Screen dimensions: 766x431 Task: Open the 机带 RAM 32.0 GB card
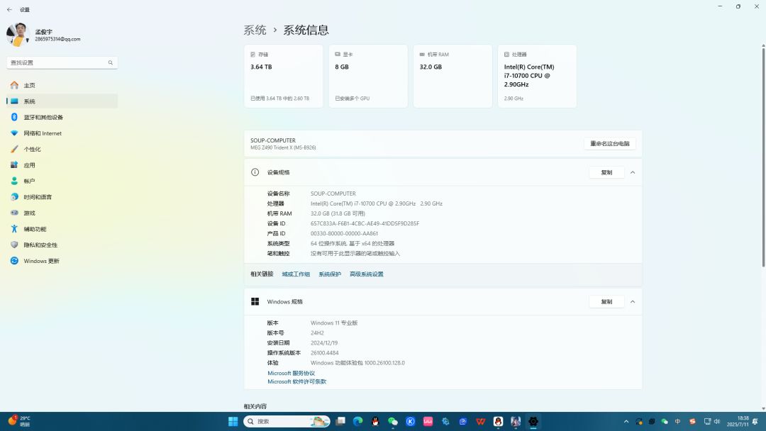453,76
